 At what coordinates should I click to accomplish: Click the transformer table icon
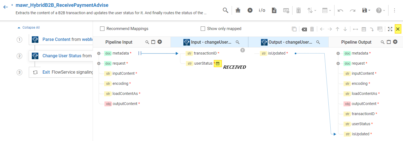point(380,29)
